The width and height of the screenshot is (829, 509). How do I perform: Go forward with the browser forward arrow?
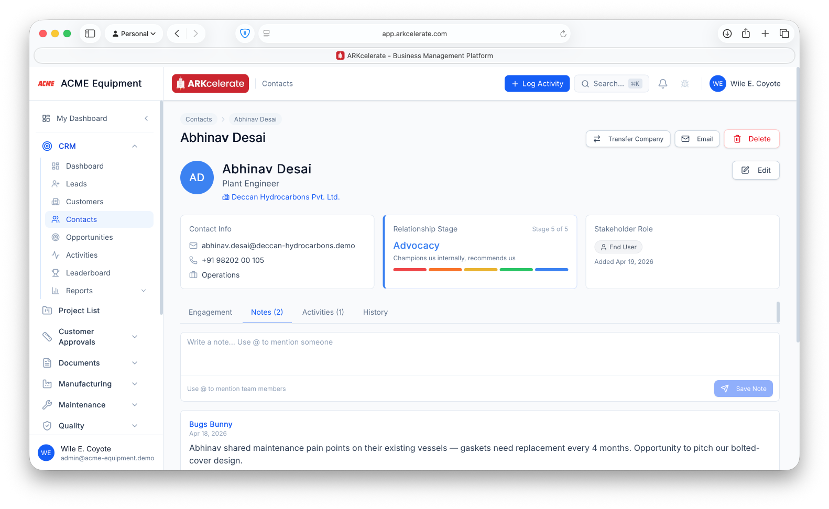[195, 34]
